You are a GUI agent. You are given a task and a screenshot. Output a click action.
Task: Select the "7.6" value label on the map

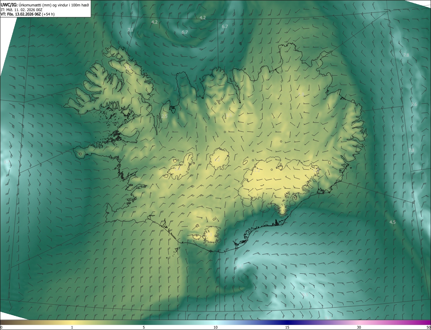coord(414,105)
